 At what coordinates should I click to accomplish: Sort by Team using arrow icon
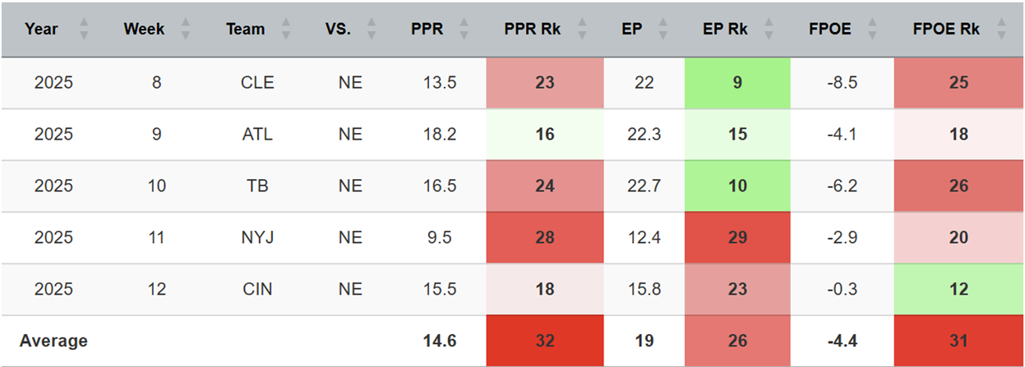click(285, 30)
